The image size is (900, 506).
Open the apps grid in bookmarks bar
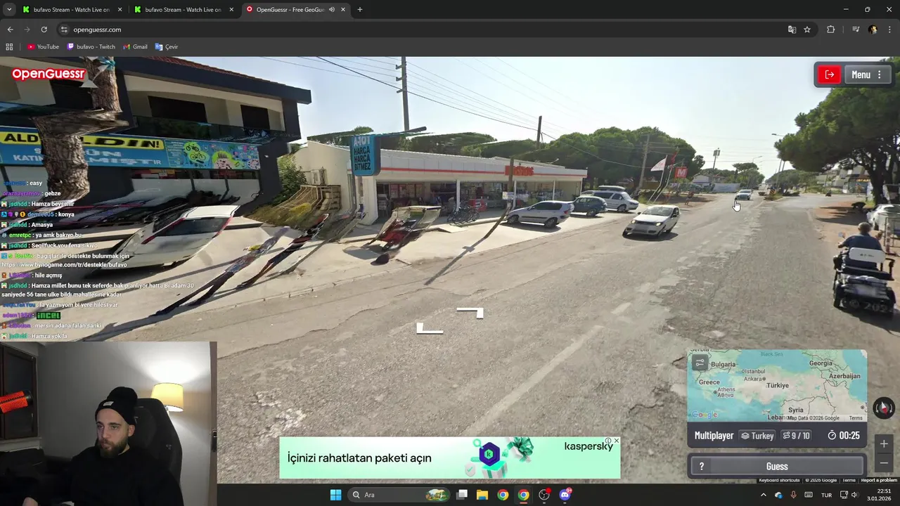[9, 47]
